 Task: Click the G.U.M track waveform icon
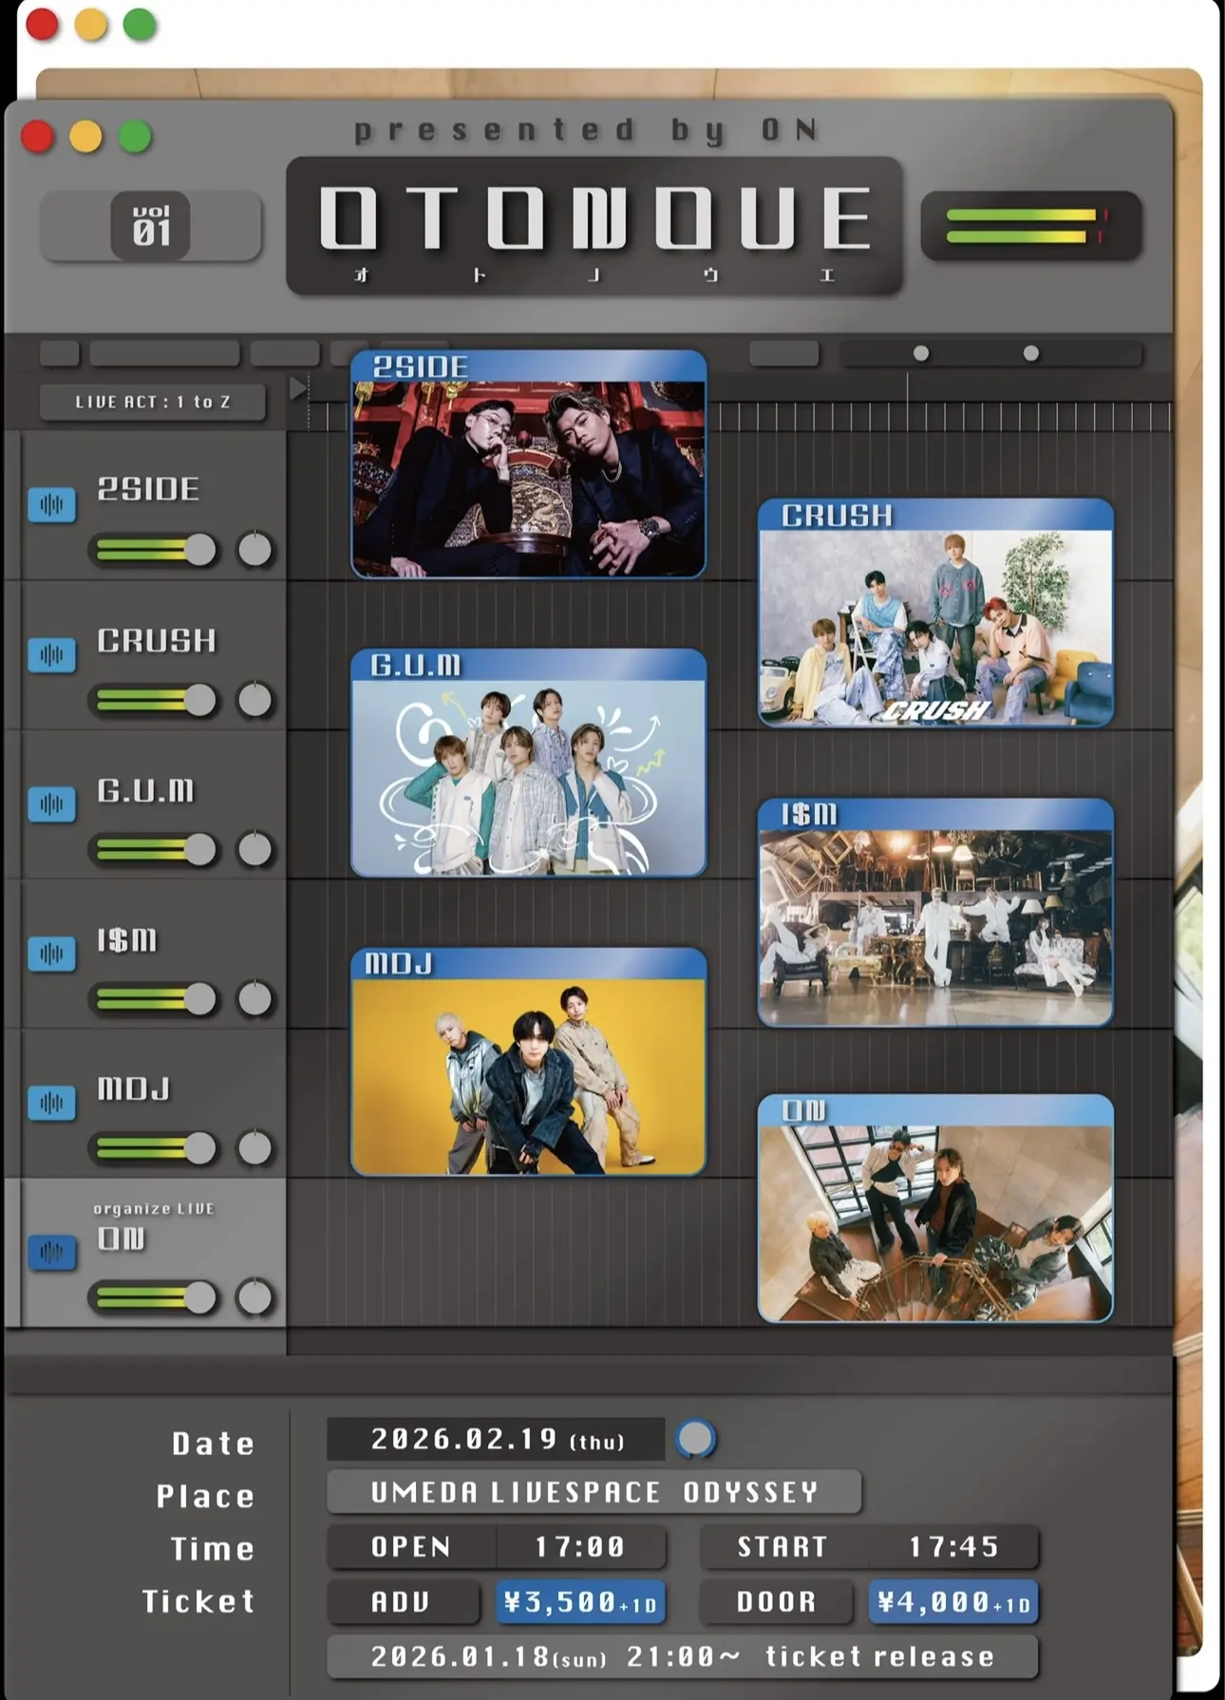pyautogui.click(x=51, y=804)
